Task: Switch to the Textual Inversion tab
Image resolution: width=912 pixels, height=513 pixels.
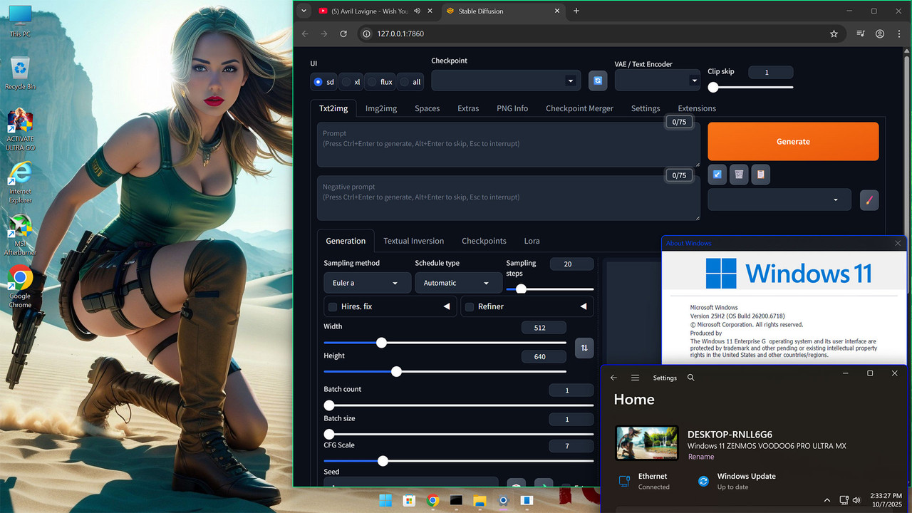Action: (x=413, y=241)
